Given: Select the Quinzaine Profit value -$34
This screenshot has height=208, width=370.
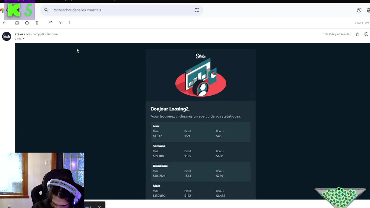Looking at the screenshot, I should pyautogui.click(x=188, y=176).
